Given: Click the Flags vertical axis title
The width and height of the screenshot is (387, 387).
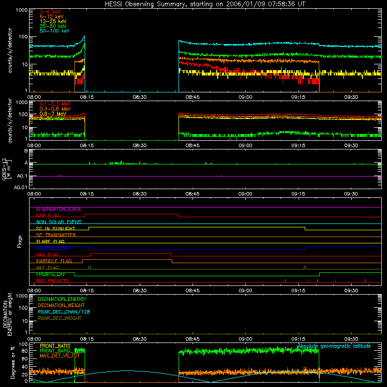Looking at the screenshot, I should point(20,241).
